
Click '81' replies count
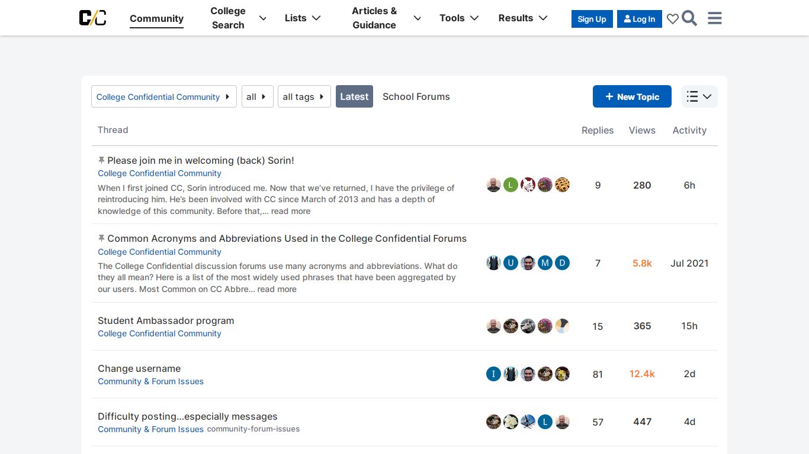tap(598, 374)
